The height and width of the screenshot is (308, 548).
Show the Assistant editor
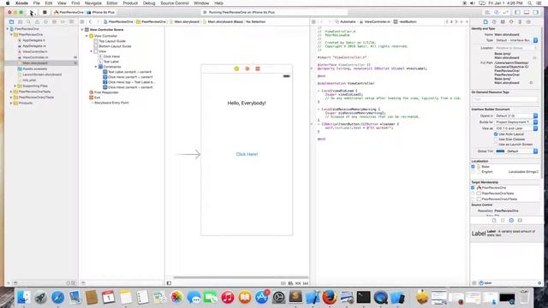tap(497, 12)
